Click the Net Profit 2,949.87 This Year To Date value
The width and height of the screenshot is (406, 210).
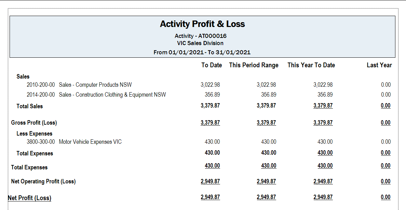click(x=323, y=197)
